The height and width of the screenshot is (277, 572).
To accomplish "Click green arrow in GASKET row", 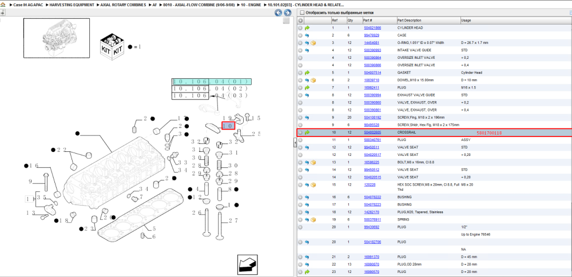I will tap(307, 73).
